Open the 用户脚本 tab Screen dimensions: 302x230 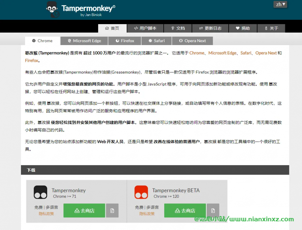pyautogui.click(x=145, y=28)
